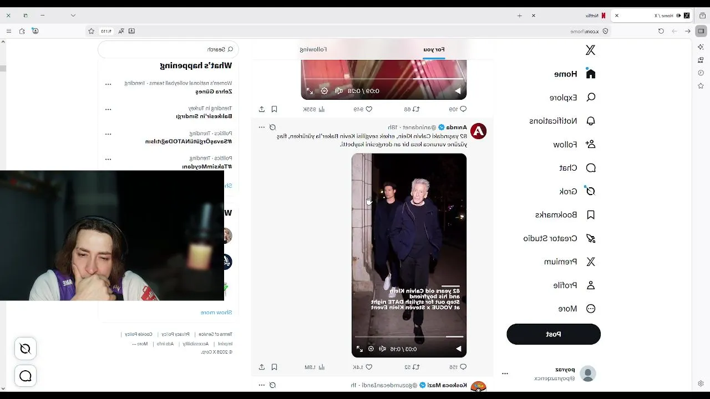Viewport: 710px width, 399px height.
Task: Enter fullscreen on Calvin Klein video
Action: [x=359, y=349]
